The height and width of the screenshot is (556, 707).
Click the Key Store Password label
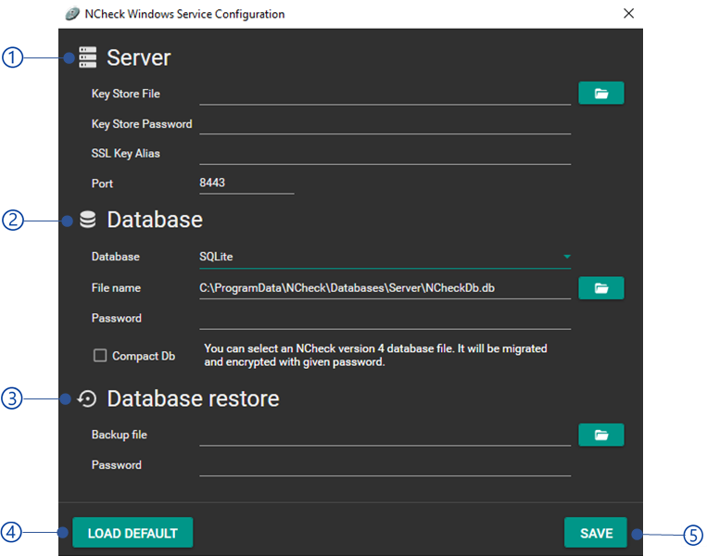point(142,124)
